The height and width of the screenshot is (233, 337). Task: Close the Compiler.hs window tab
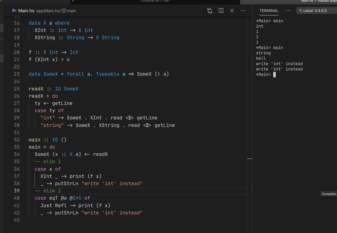pyautogui.click(x=73, y=1)
